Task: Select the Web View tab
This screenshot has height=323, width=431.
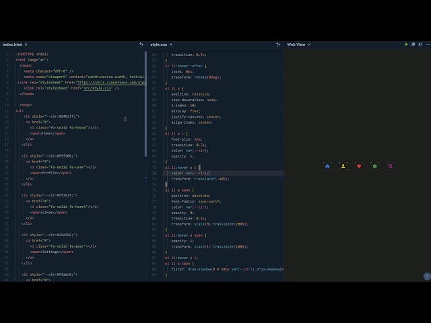Action: pos(296,44)
